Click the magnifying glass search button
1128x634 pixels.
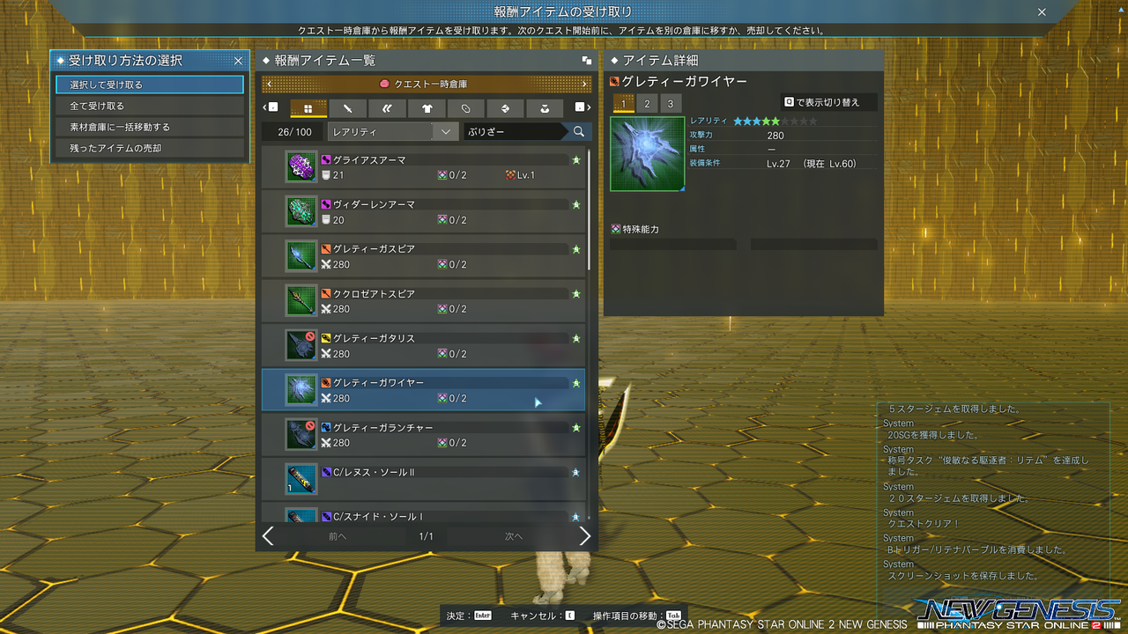pos(579,131)
